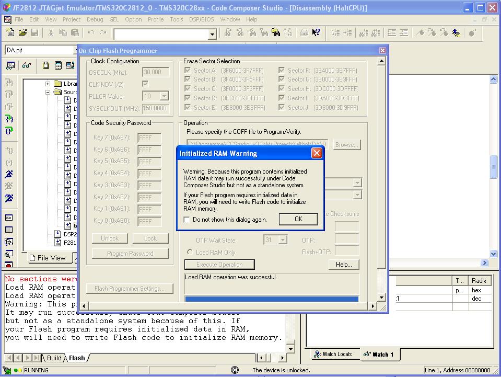This screenshot has height=377, width=501.
Task: Click the Copy icon in toolbar
Action: [x=63, y=32]
